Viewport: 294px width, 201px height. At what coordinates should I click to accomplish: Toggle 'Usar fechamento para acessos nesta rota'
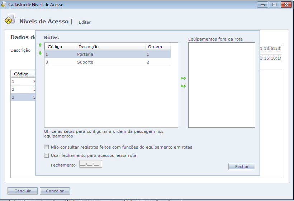point(46,155)
